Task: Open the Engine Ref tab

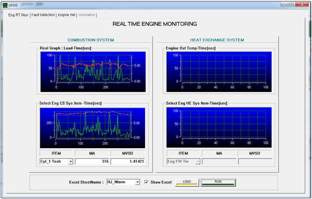Action: (x=66, y=15)
